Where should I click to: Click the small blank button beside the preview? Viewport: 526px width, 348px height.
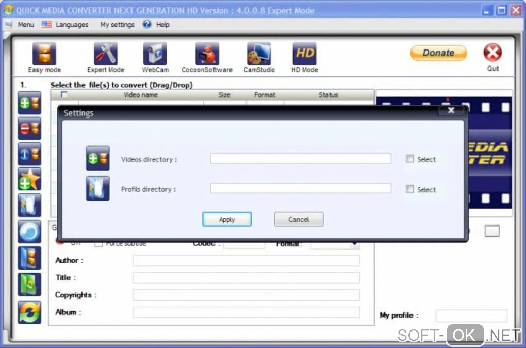point(492,230)
